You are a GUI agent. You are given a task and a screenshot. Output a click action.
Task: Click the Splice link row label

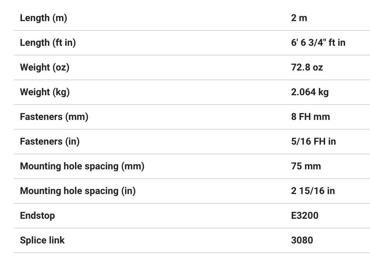pos(42,240)
